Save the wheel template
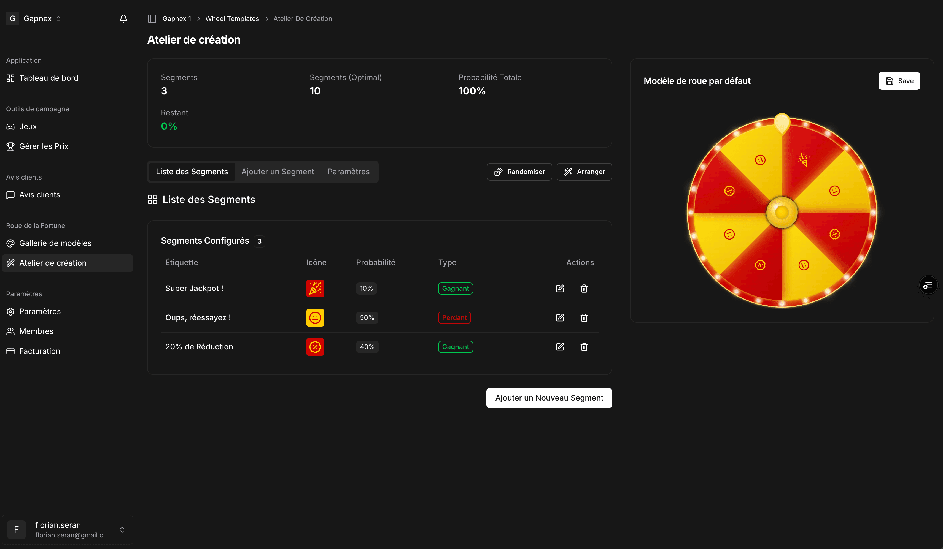 (x=899, y=81)
